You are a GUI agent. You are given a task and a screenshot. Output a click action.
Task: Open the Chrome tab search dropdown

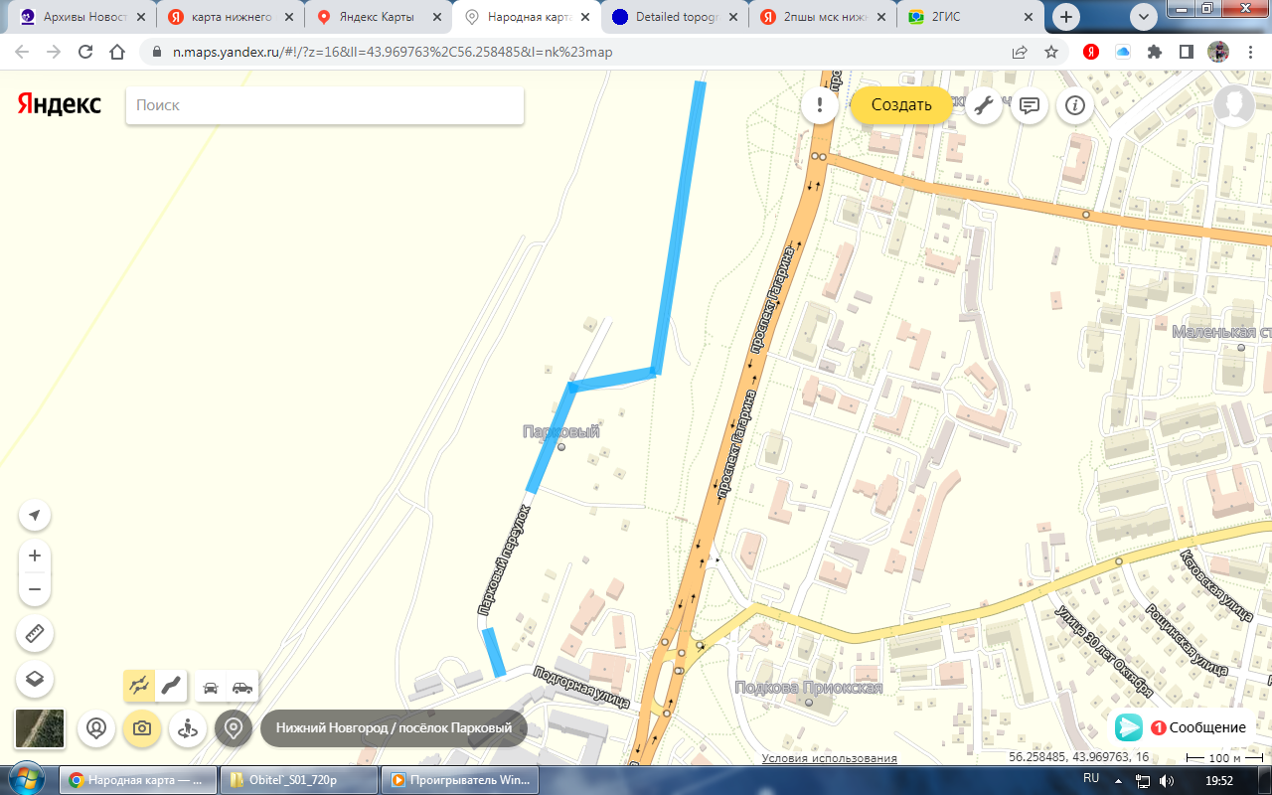click(1144, 17)
